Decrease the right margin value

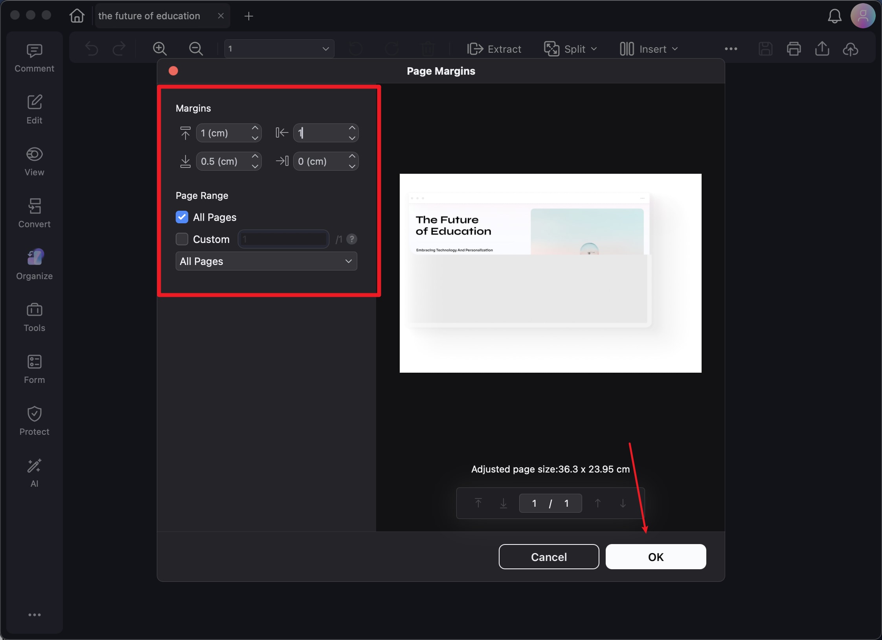tap(352, 166)
